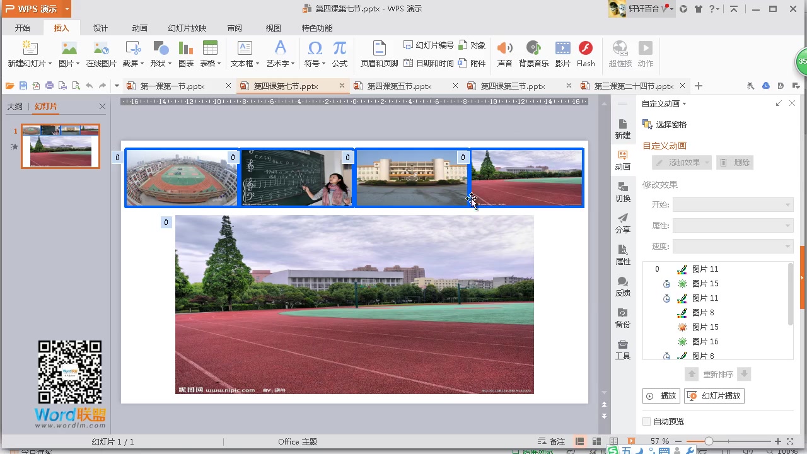Open the 切换 (transition) side panel
Image resolution: width=807 pixels, height=454 pixels.
[623, 192]
